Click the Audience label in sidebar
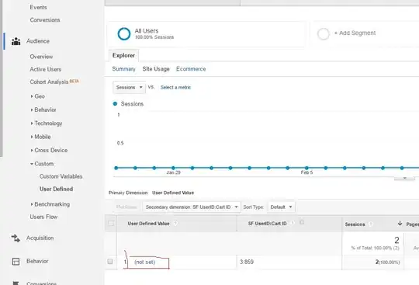This screenshot has height=285, width=419. tap(38, 41)
